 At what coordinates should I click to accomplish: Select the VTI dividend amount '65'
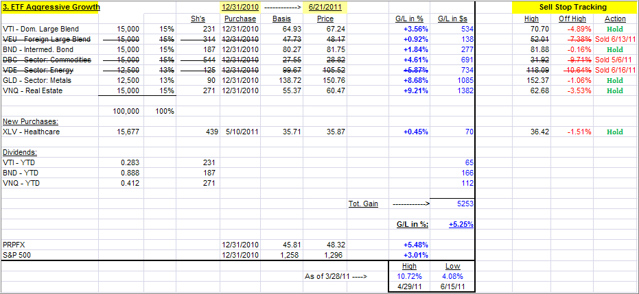point(469,162)
